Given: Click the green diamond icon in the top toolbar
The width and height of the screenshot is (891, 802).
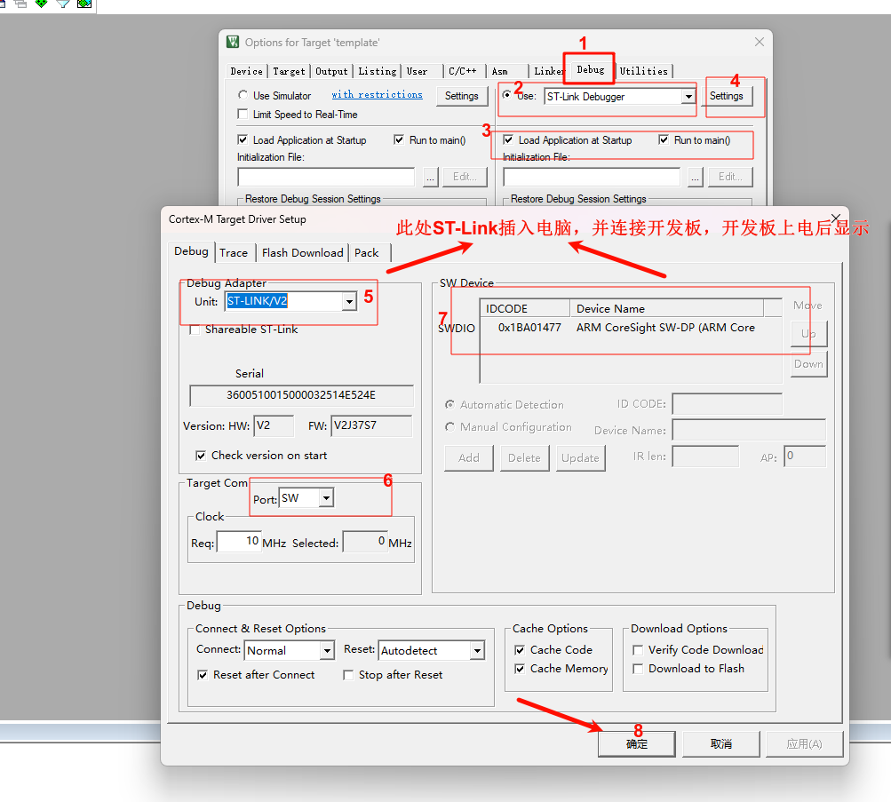Looking at the screenshot, I should [42, 4].
